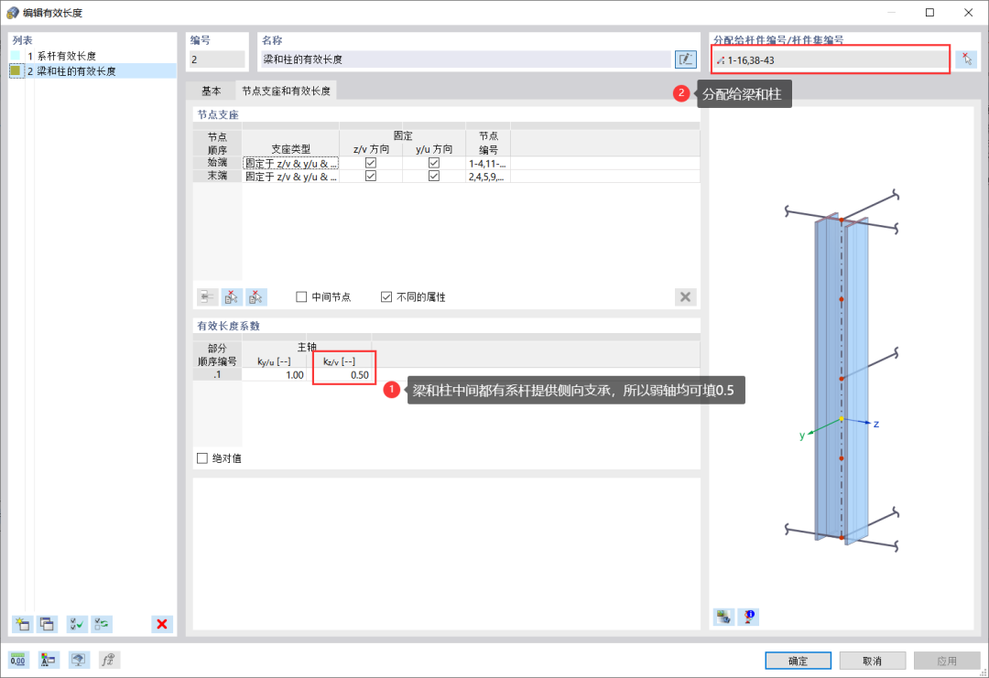This screenshot has width=989, height=678.
Task: Select list item 2 梁和柱的有效长度
Action: tap(92, 71)
